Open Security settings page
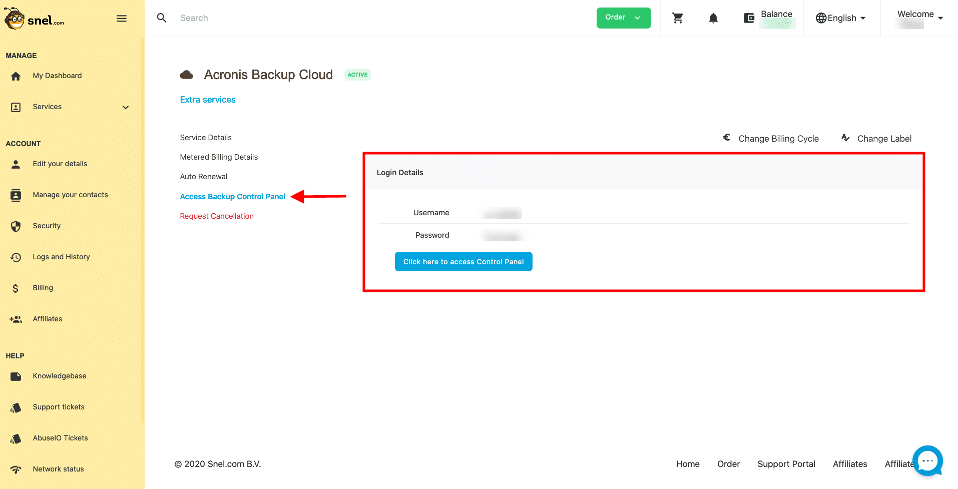This screenshot has height=489, width=958. (47, 226)
